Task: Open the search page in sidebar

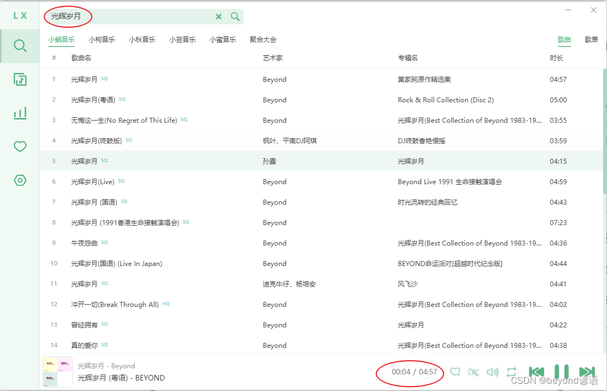Action: (20, 46)
